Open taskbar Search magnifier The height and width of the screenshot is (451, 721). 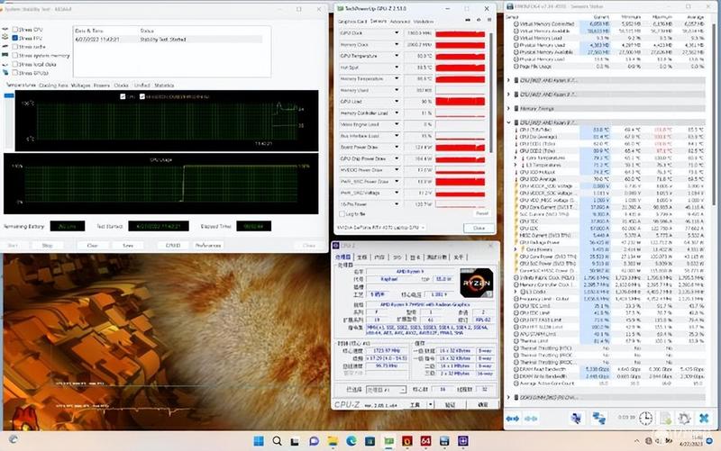(x=277, y=441)
